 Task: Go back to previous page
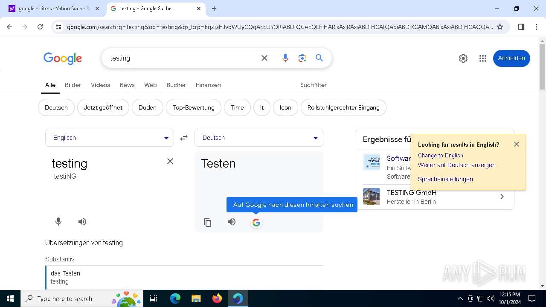[x=9, y=27]
